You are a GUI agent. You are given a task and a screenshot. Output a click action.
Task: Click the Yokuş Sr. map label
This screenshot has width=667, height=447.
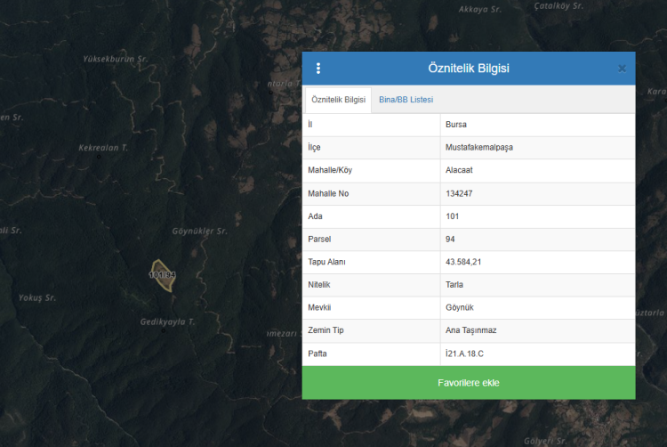point(37,297)
